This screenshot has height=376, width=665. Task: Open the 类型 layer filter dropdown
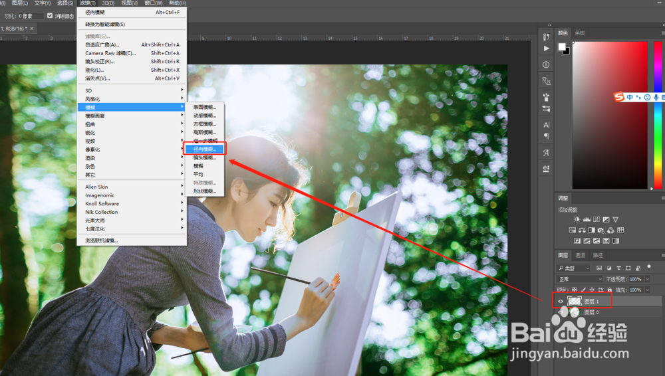tap(573, 268)
